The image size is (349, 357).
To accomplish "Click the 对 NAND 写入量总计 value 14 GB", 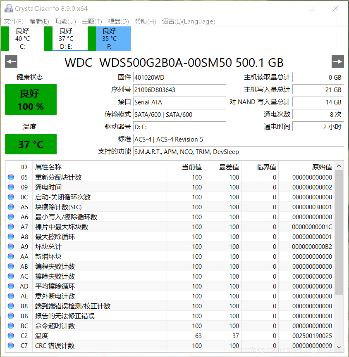I will (318, 102).
